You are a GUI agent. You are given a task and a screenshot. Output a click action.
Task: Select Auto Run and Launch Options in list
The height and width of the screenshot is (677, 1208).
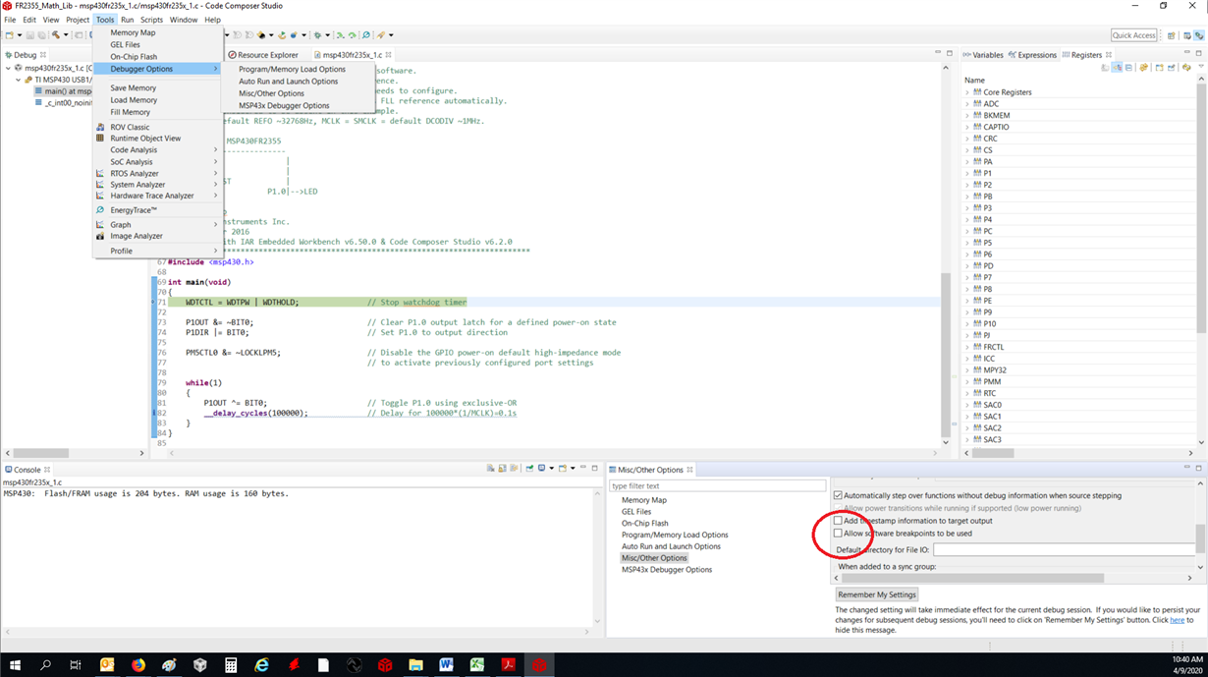tap(671, 546)
